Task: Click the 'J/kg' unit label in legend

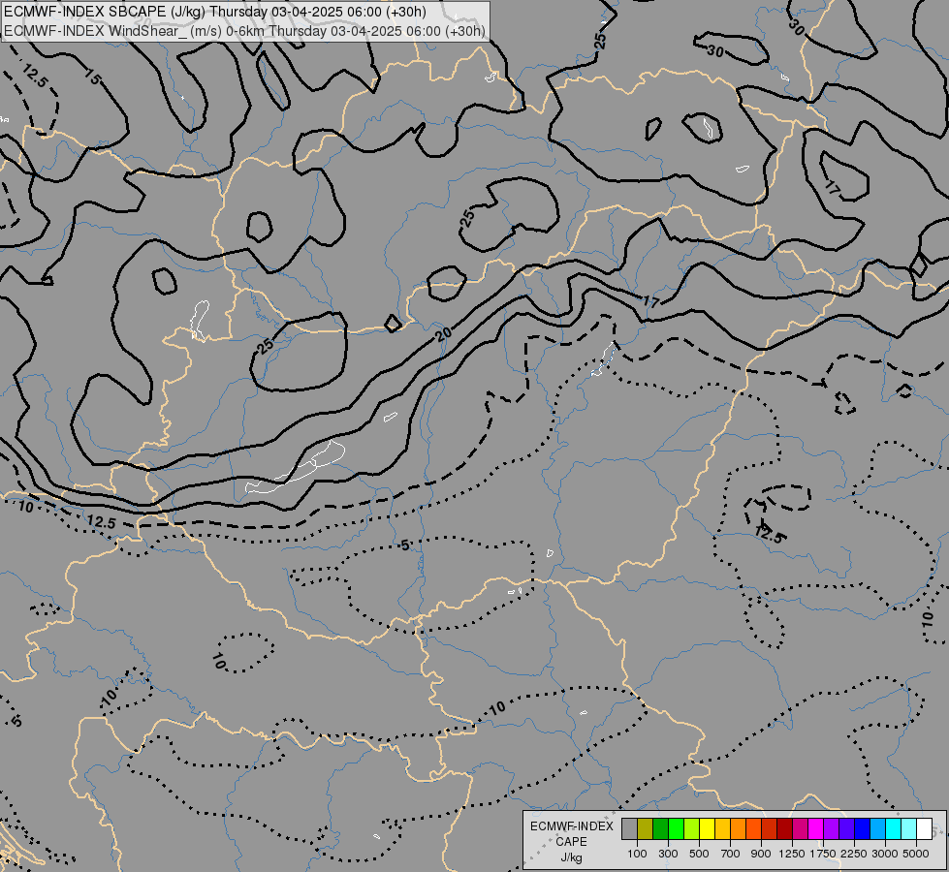Action: pos(571,857)
